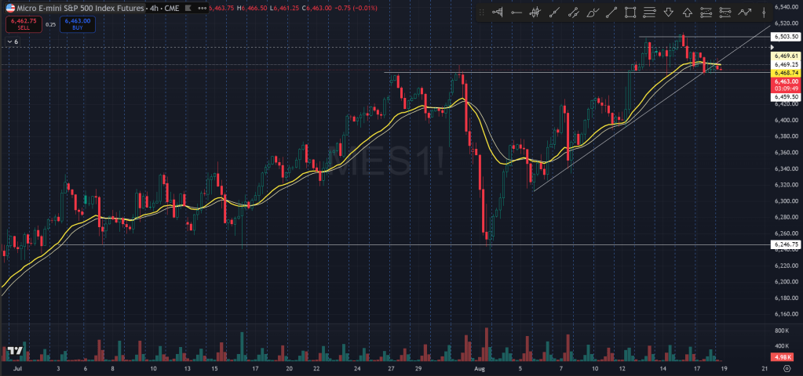Expand the collapsed indicators legend showing 6

coord(12,41)
